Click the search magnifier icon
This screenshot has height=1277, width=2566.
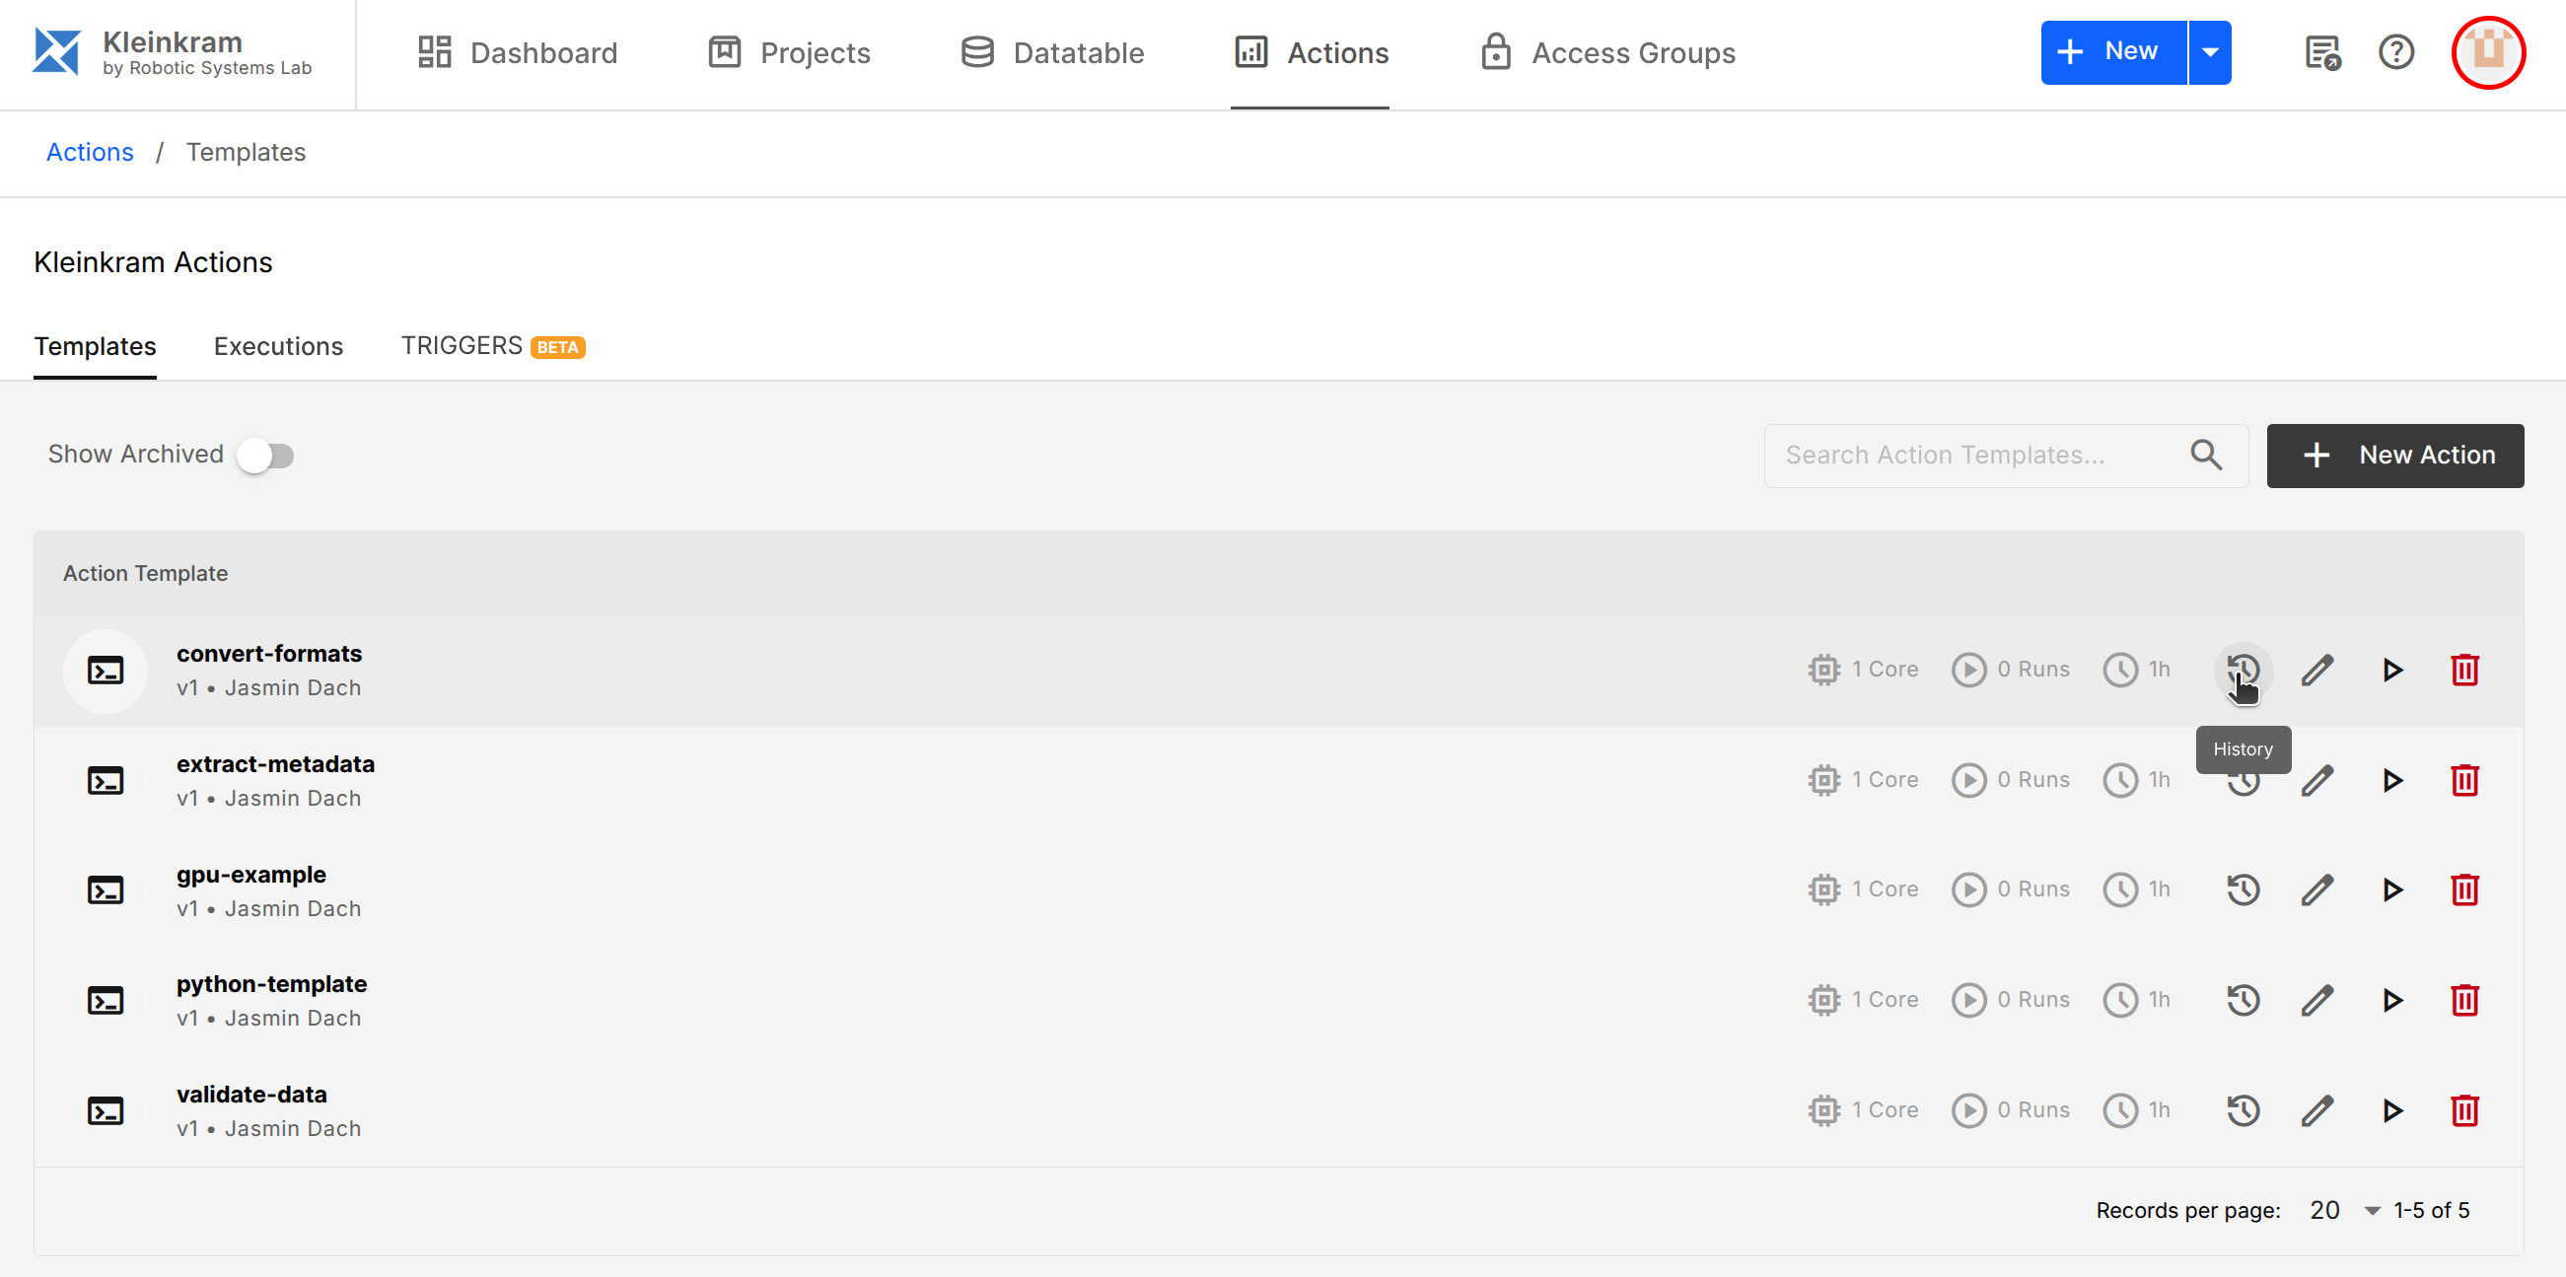pyautogui.click(x=2205, y=456)
